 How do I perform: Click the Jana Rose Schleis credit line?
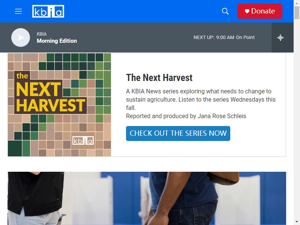click(x=186, y=116)
